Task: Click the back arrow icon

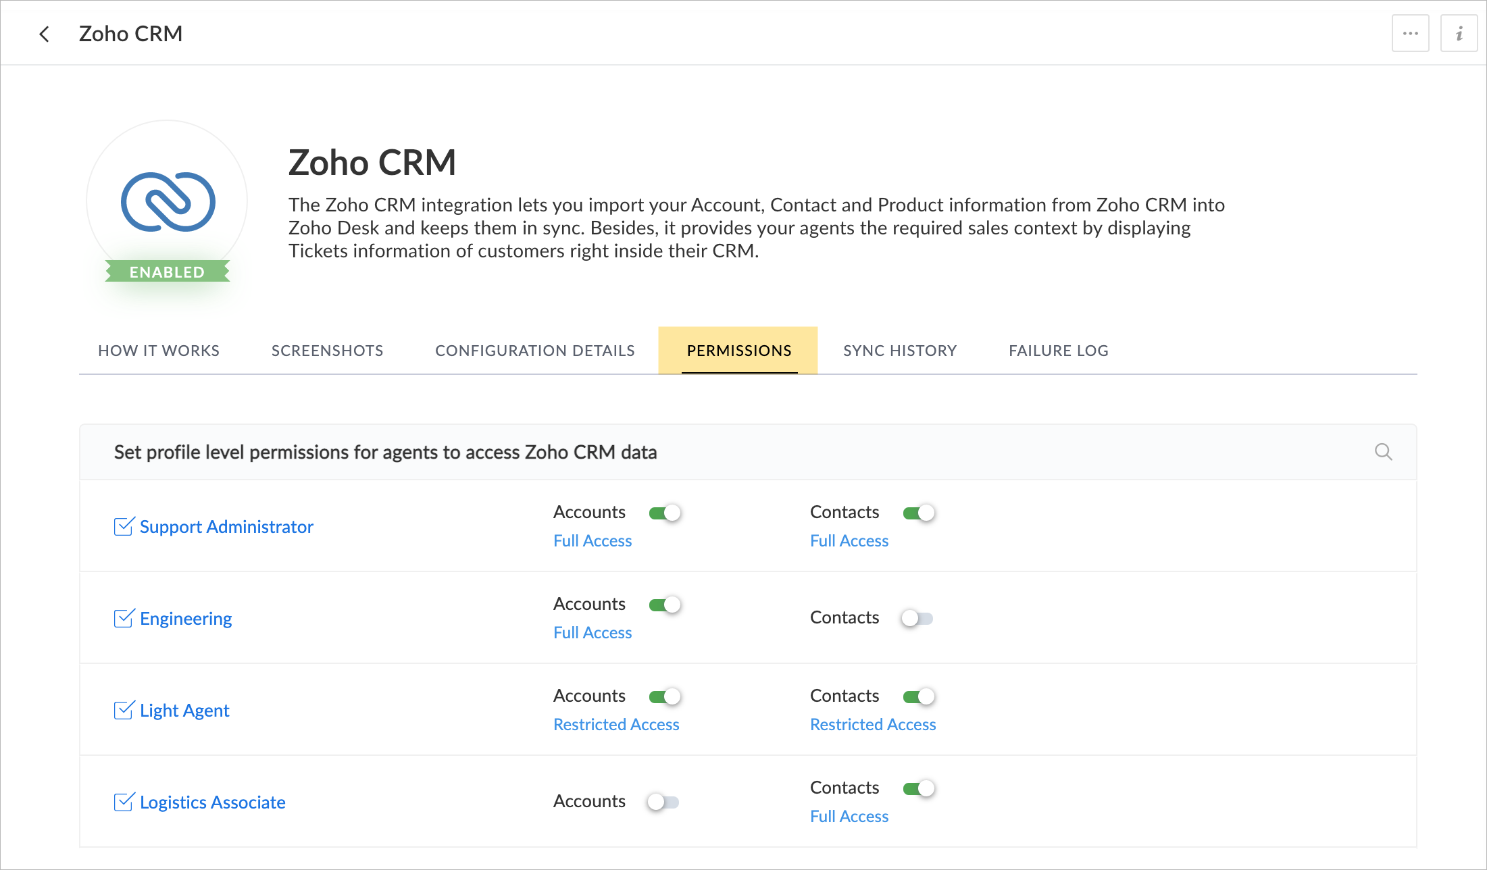Action: coord(45,34)
